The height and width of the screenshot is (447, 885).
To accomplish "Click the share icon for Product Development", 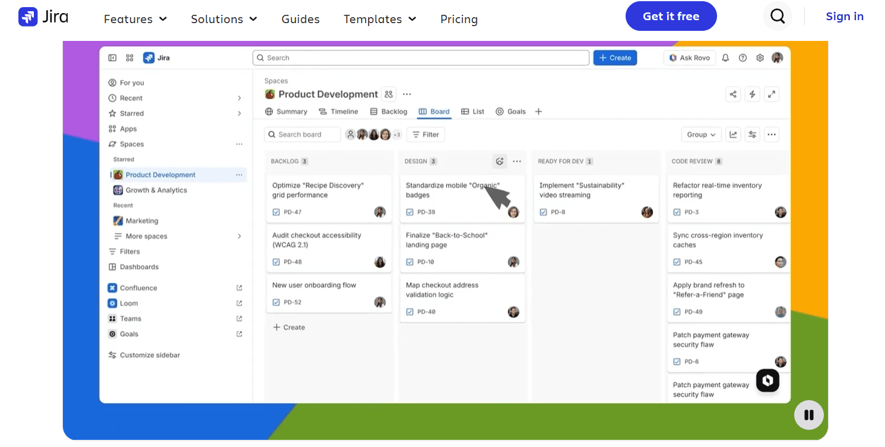I will [733, 94].
